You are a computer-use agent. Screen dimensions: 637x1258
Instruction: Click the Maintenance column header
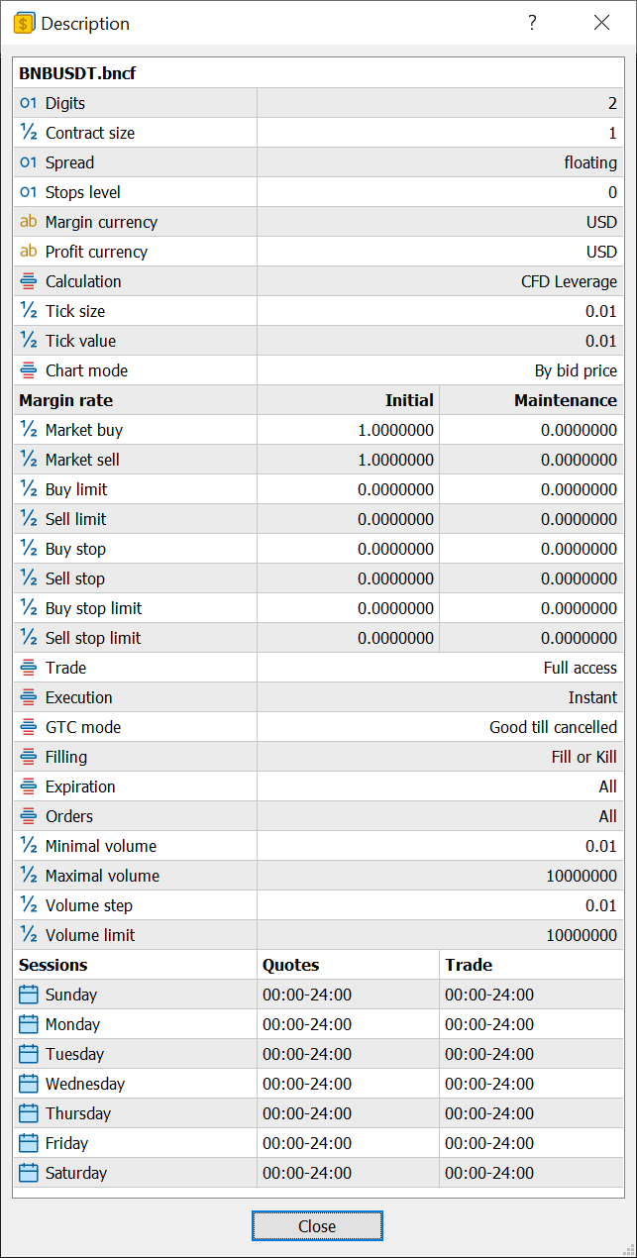(532, 400)
